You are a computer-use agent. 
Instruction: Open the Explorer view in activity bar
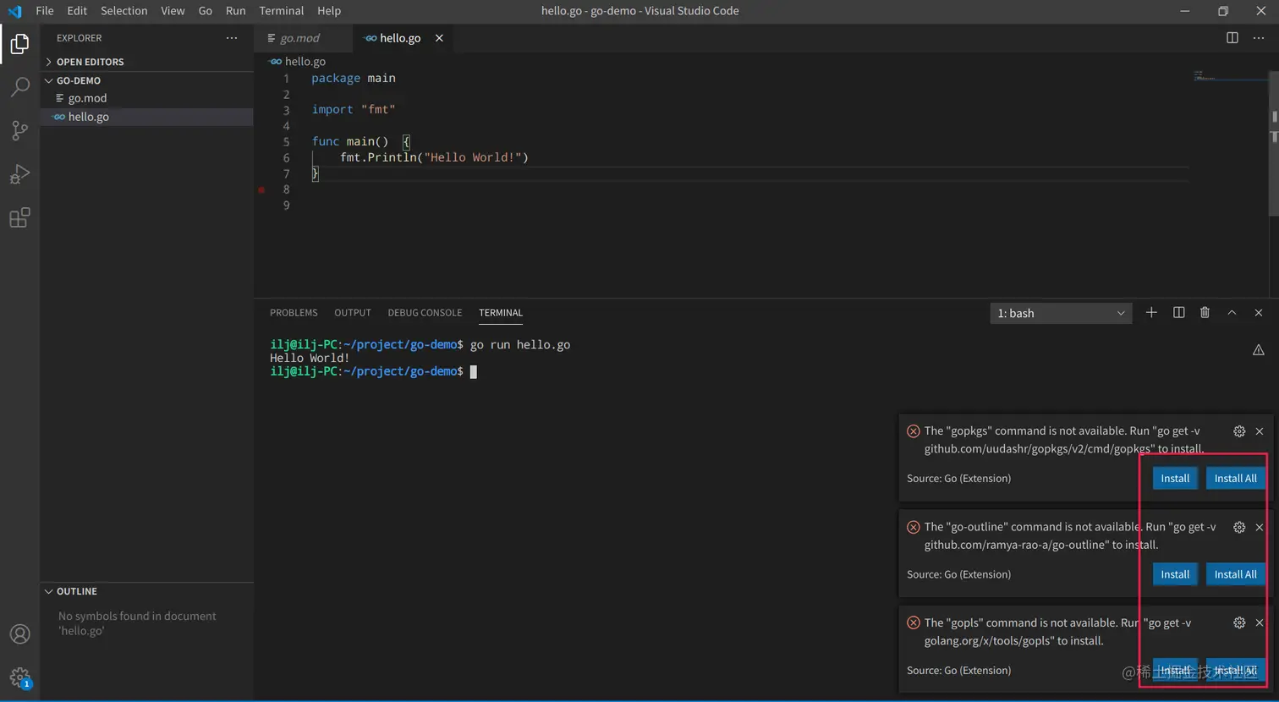pyautogui.click(x=19, y=44)
